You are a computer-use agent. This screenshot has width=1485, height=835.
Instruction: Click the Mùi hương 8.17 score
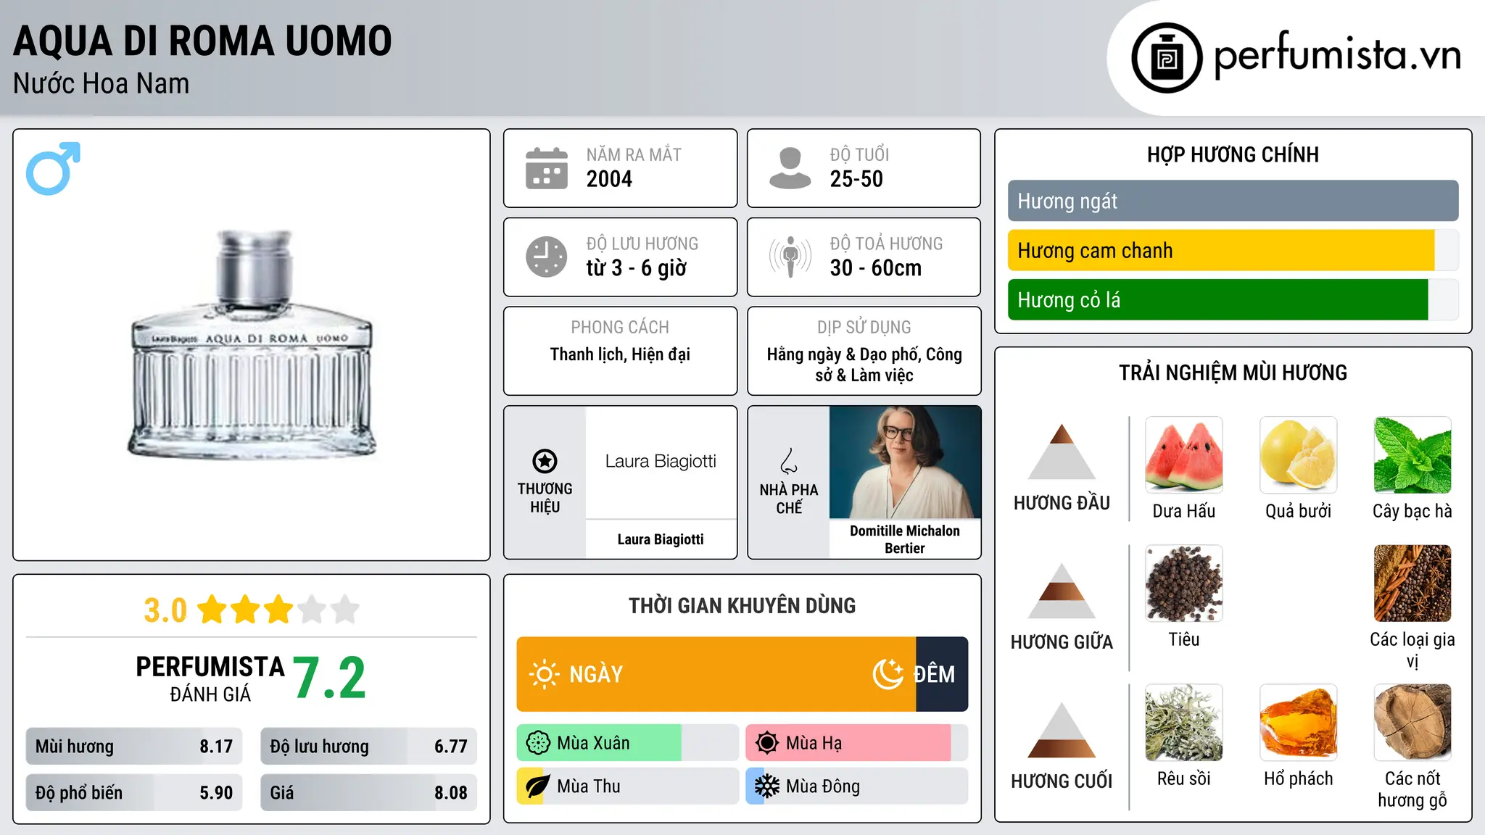click(x=134, y=747)
